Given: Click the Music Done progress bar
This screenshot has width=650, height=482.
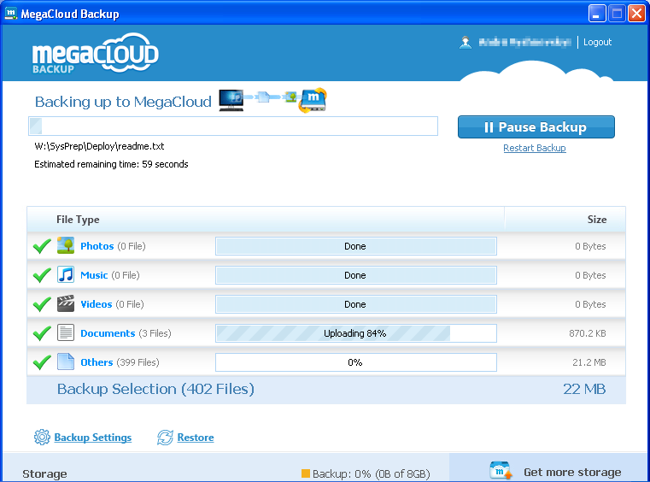Looking at the screenshot, I should pyautogui.click(x=356, y=275).
